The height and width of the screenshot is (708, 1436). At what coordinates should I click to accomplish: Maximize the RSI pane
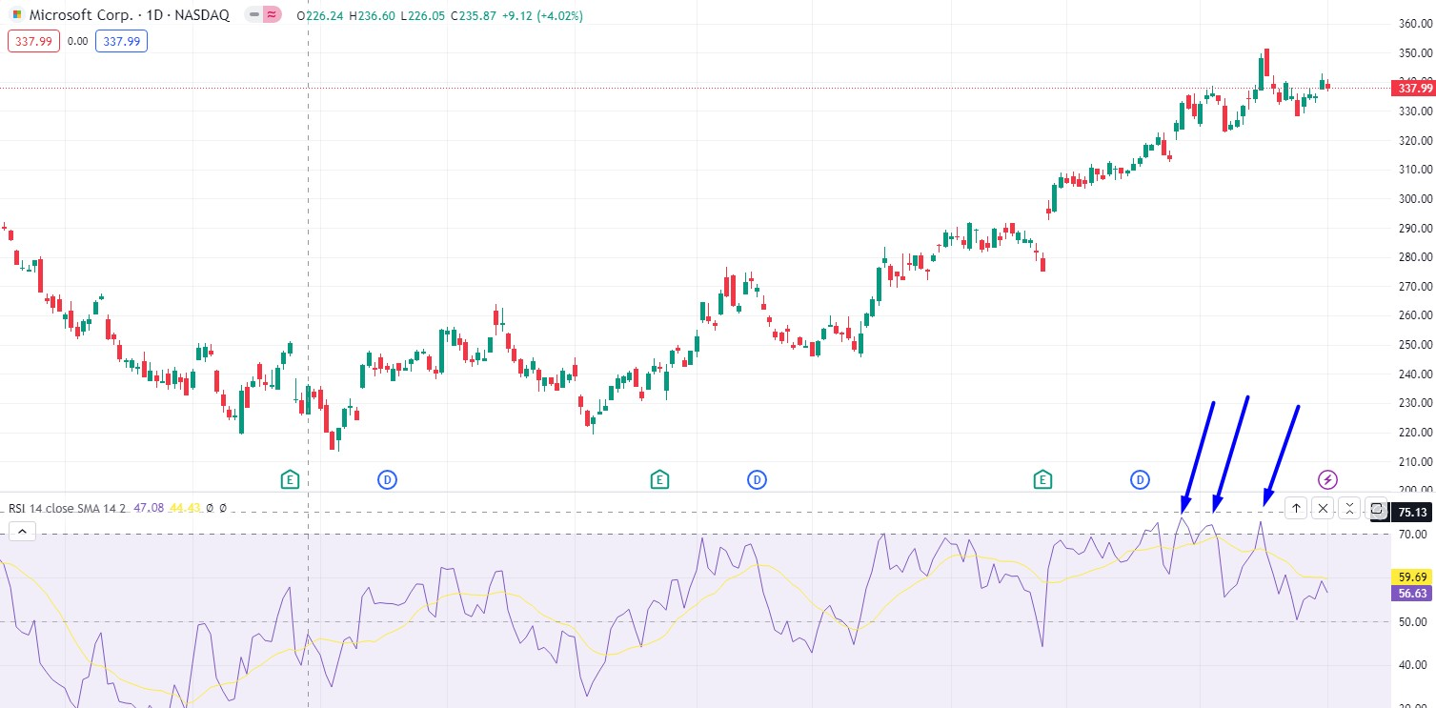coord(1376,508)
